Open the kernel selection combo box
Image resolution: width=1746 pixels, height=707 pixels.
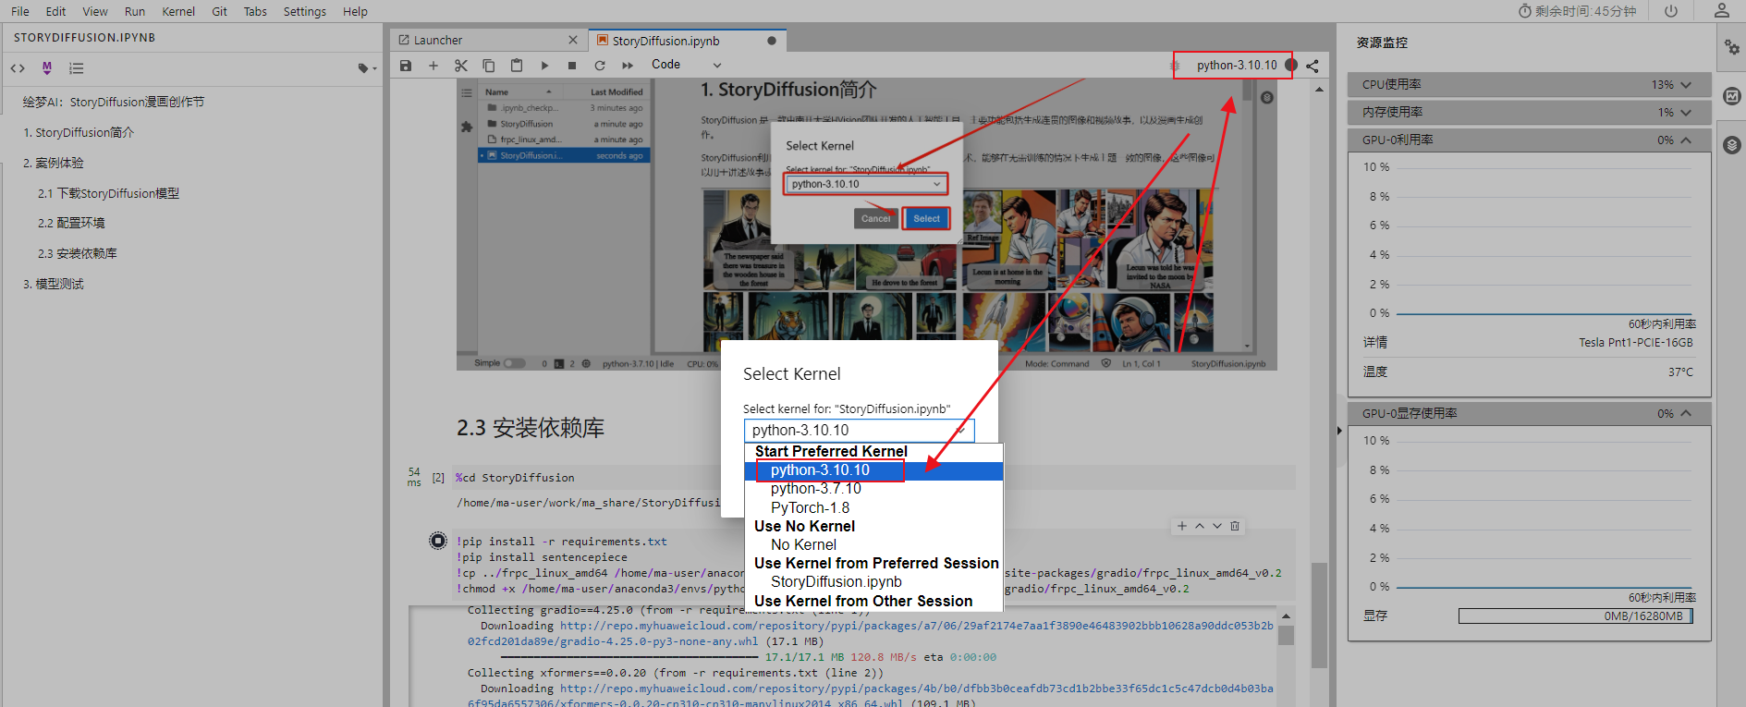coord(859,431)
